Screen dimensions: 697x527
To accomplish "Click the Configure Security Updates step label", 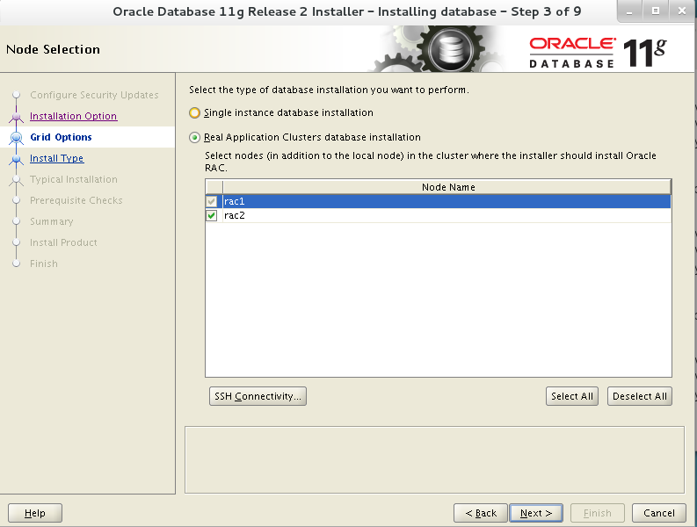I will (x=94, y=95).
